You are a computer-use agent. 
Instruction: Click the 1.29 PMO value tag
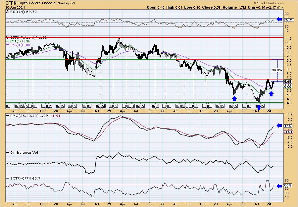pos(288,126)
